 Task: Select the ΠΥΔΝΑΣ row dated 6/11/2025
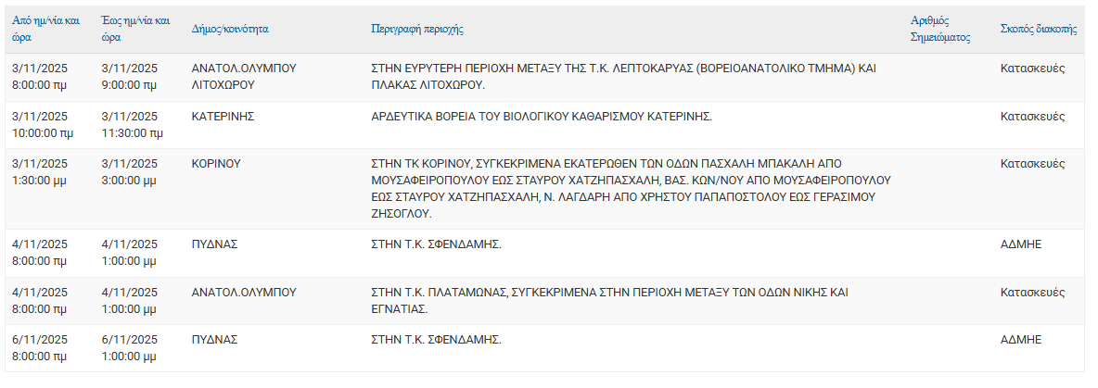[214, 340]
